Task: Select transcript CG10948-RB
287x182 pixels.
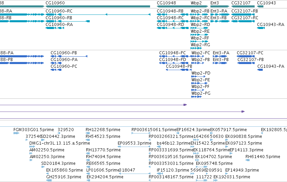Action: [x=170, y=11]
